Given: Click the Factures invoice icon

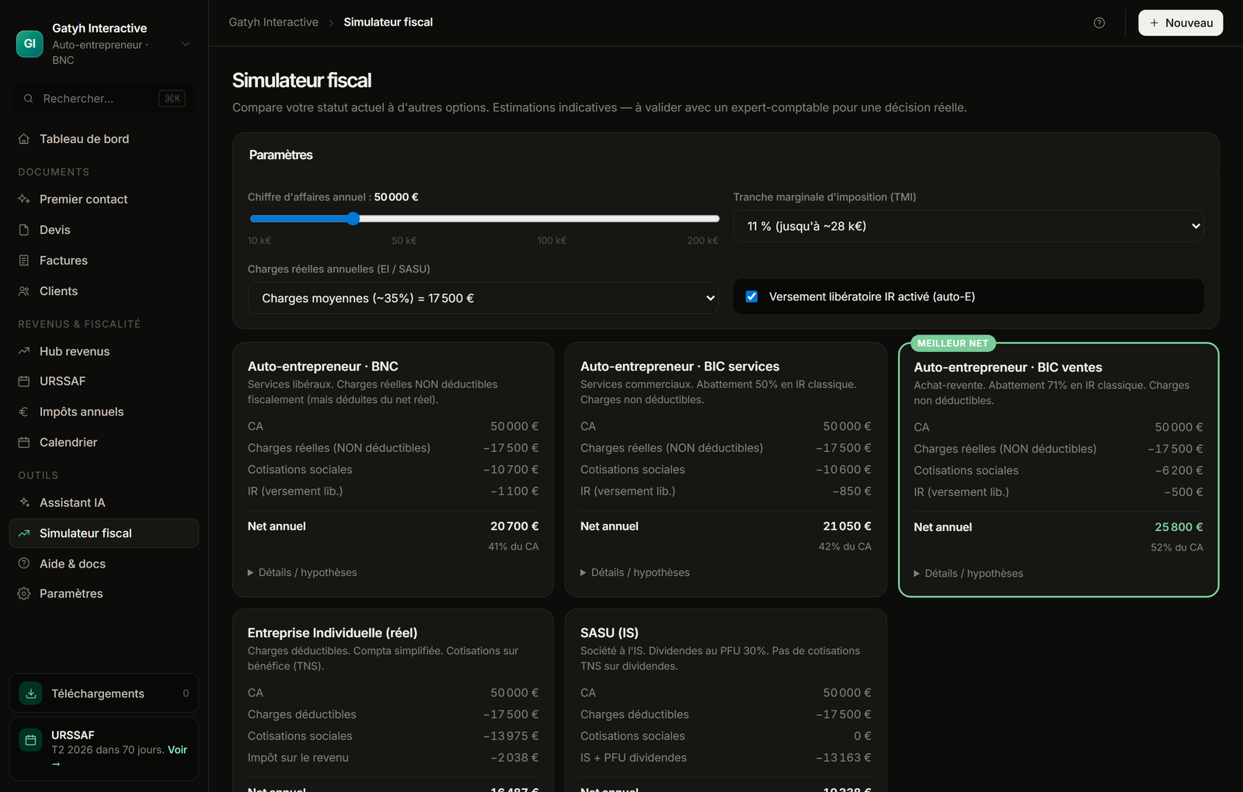Looking at the screenshot, I should click(x=24, y=261).
